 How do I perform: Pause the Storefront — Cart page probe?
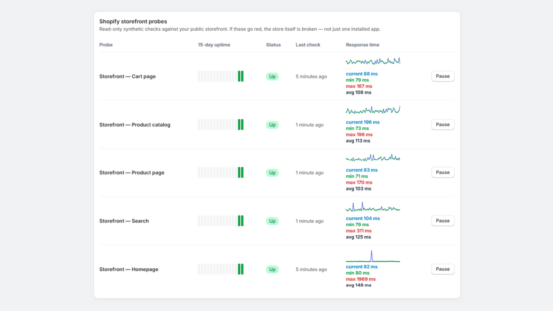pyautogui.click(x=443, y=76)
